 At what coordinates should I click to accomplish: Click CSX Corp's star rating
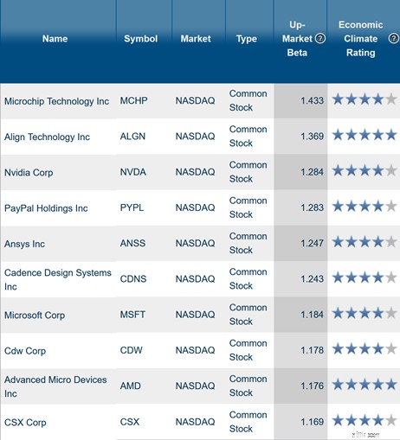[365, 421]
